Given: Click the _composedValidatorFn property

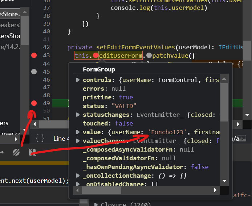Looking at the screenshot, I should (x=129, y=158).
